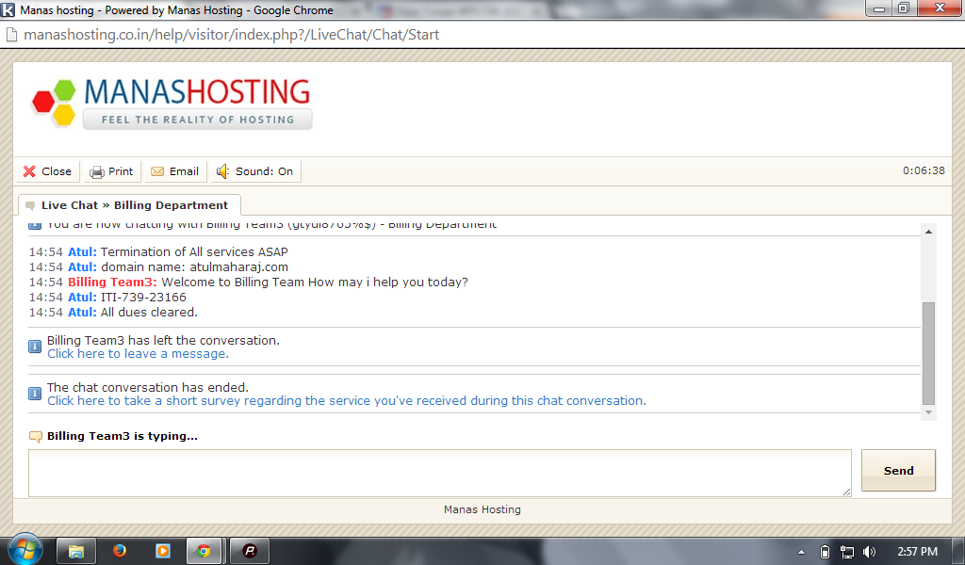This screenshot has height=565, width=965.
Task: Click the 'All dues cleared.' message
Action: pyautogui.click(x=149, y=313)
